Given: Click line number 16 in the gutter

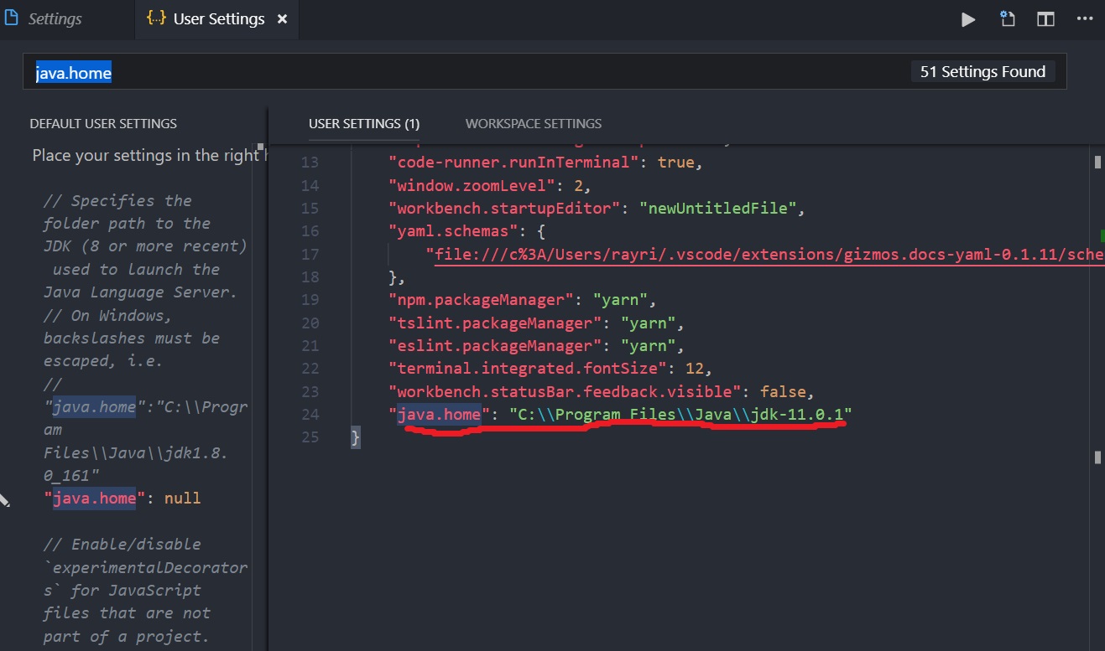Looking at the screenshot, I should tap(310, 231).
